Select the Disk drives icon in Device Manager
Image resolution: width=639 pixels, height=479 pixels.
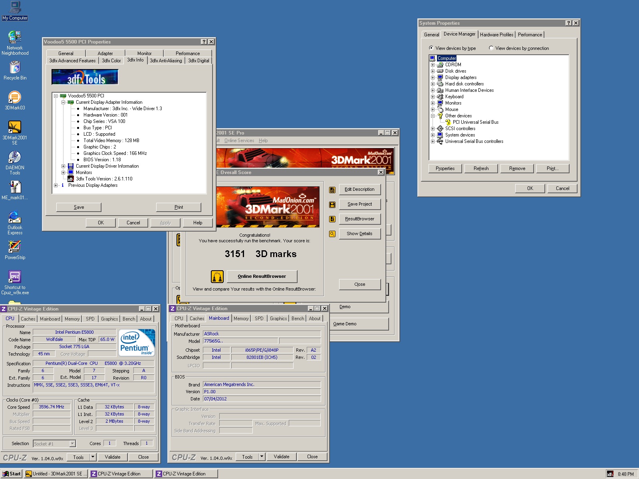440,71
